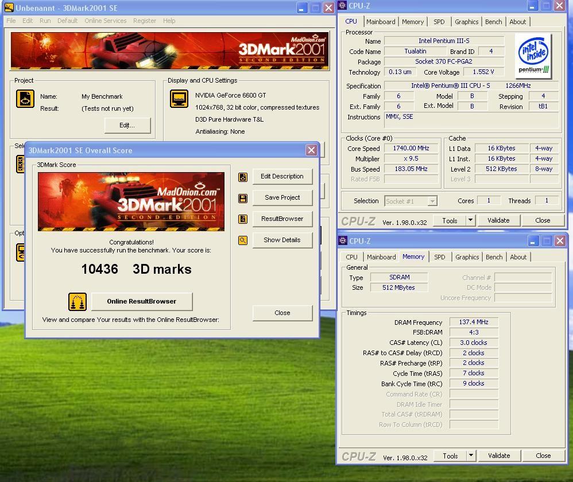The height and width of the screenshot is (482, 573).
Task: Click the NVIDIA GeForce 6600 GT text
Action: tap(231, 95)
